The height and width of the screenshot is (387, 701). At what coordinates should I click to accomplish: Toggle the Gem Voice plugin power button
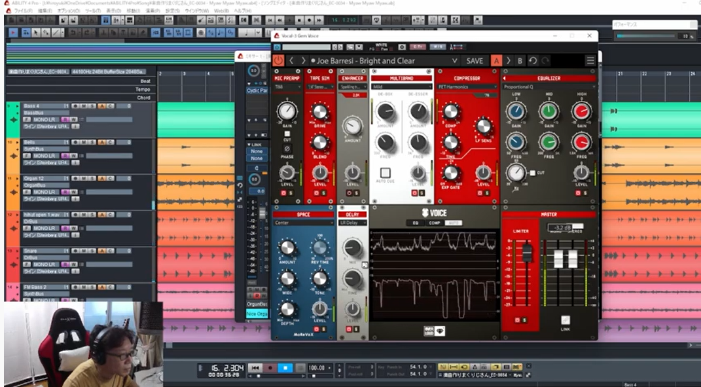pyautogui.click(x=278, y=61)
